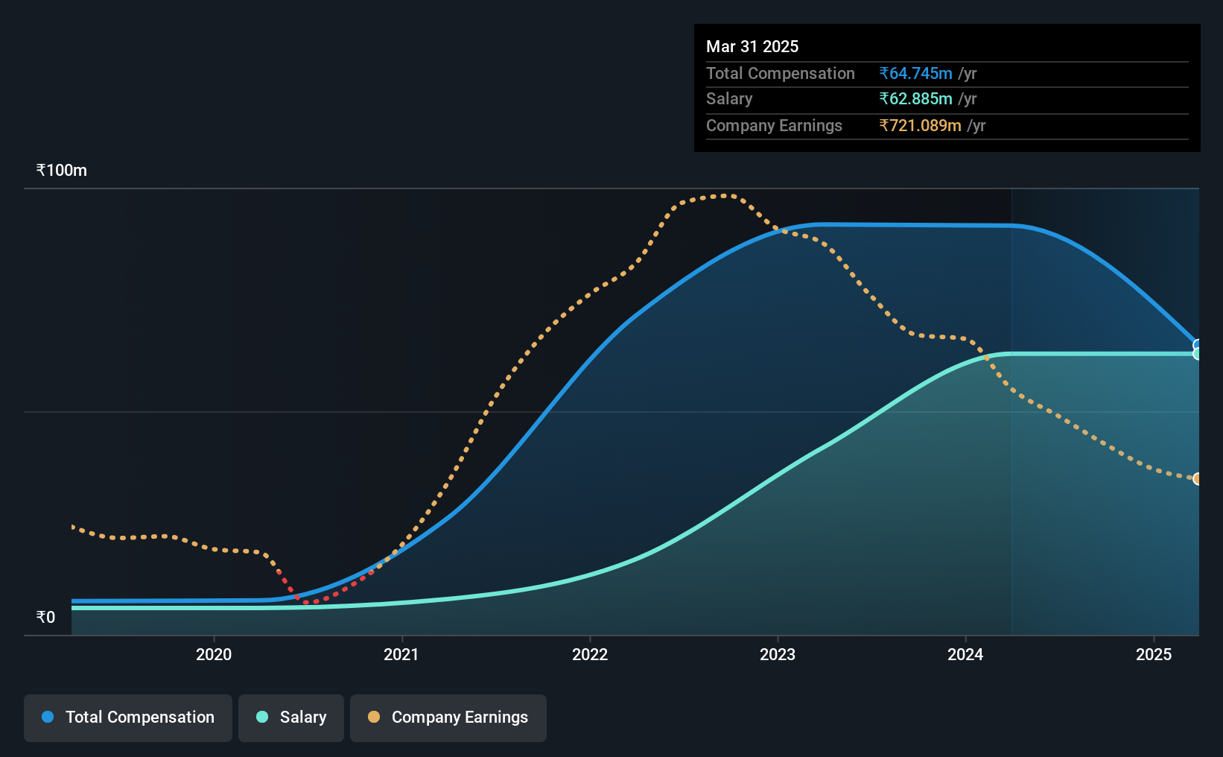Click the Mar 31 2025 tooltip header

[752, 46]
